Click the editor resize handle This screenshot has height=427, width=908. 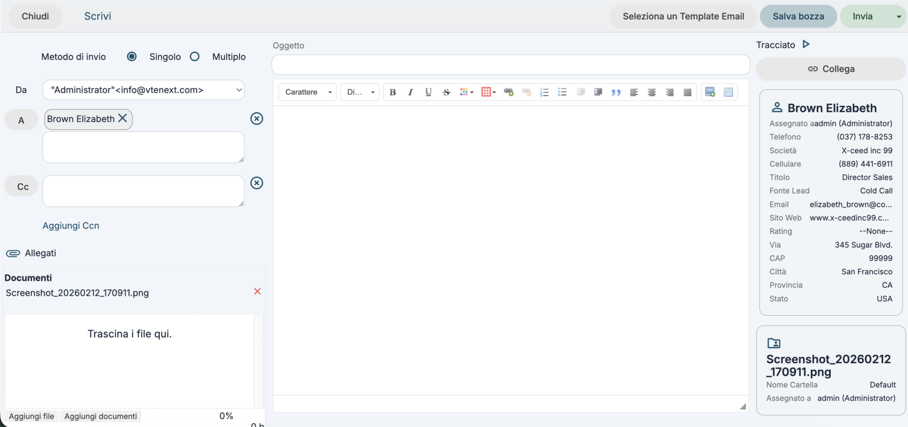pos(743,406)
